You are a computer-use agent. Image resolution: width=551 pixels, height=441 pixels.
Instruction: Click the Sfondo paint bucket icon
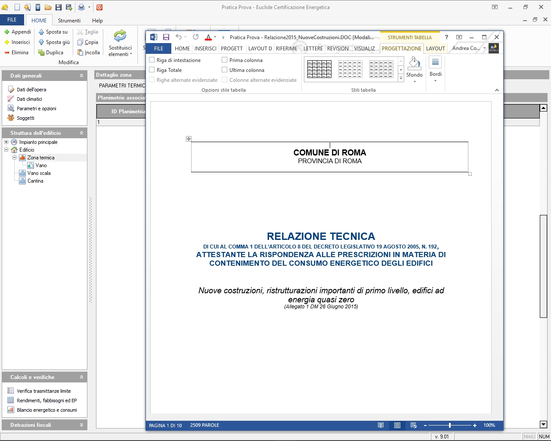[414, 64]
